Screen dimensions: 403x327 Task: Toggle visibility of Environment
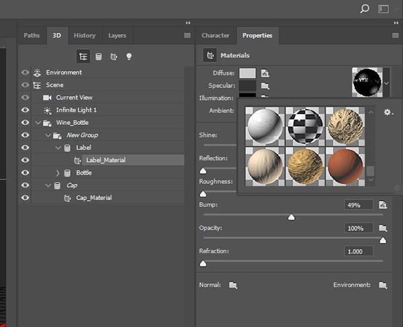(x=26, y=73)
